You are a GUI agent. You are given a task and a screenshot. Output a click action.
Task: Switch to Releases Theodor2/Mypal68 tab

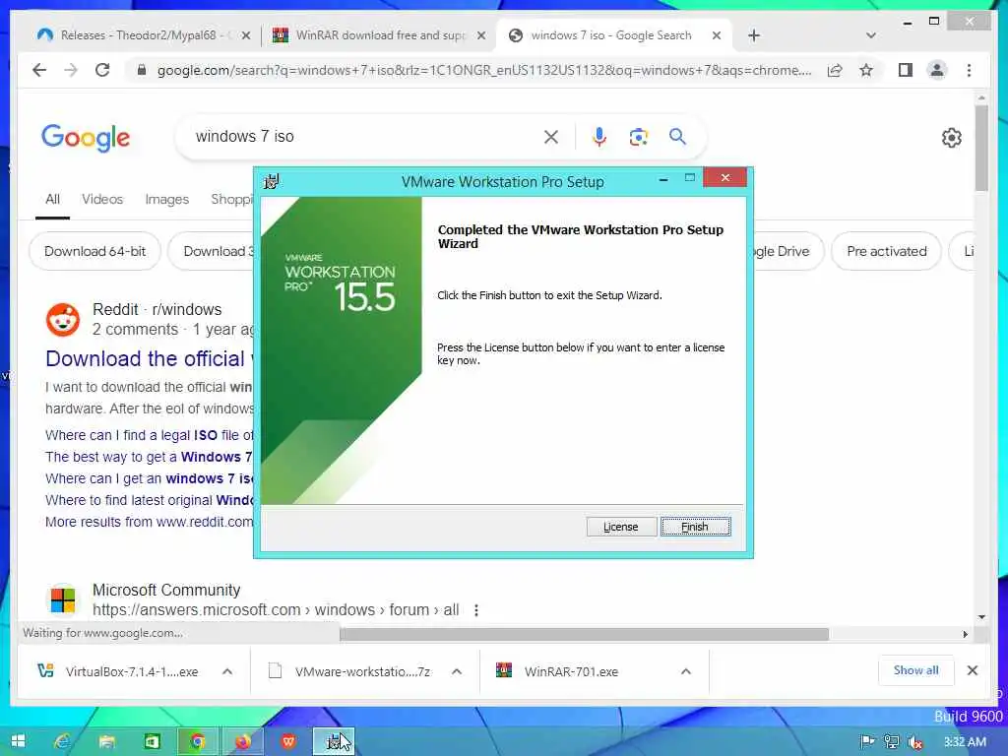tap(137, 35)
